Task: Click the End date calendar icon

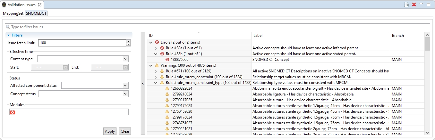Action: coord(125,67)
